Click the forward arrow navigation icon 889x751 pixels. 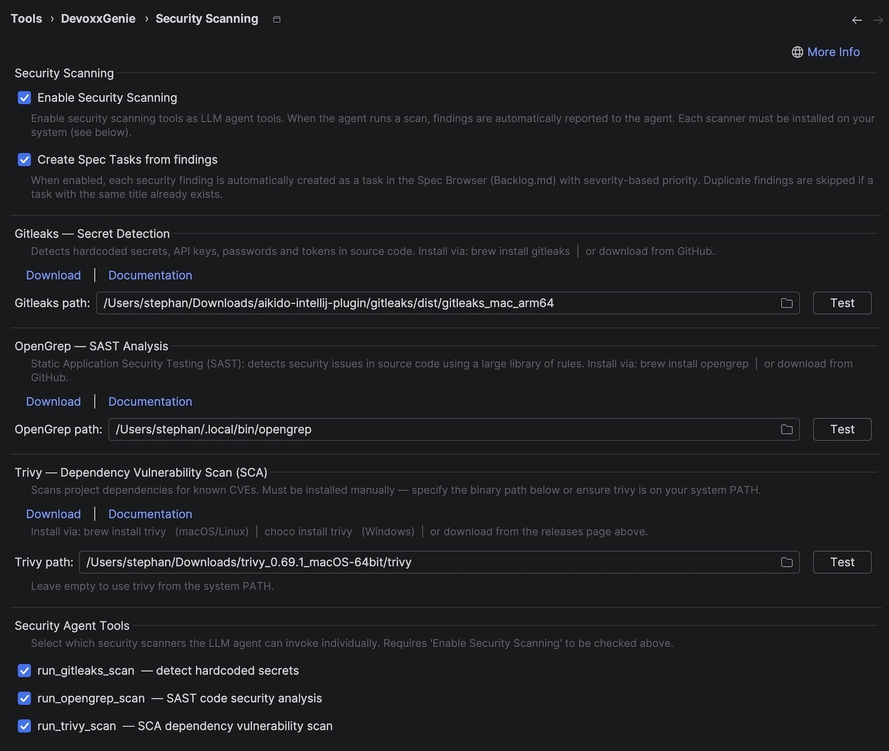coord(878,21)
